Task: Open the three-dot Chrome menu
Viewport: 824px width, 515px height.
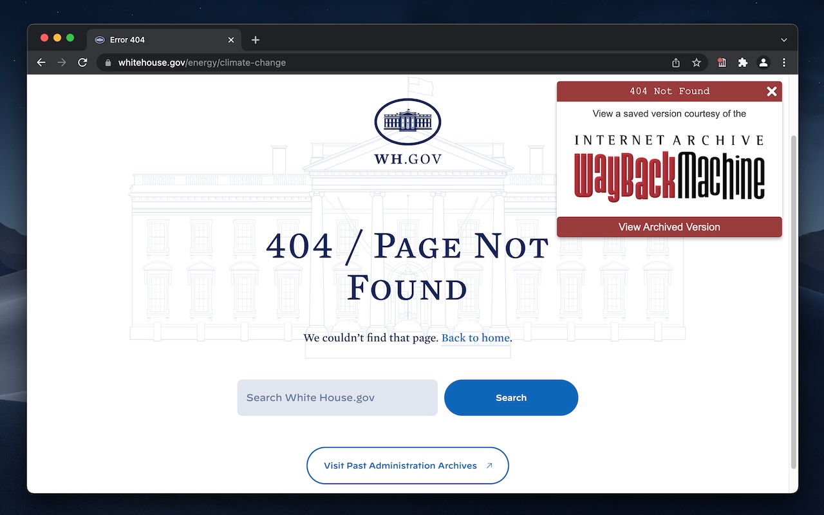Action: point(784,62)
